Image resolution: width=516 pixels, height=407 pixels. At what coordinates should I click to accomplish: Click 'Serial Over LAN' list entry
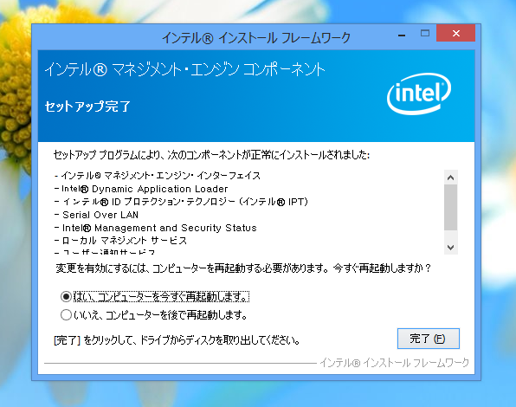[96, 215]
